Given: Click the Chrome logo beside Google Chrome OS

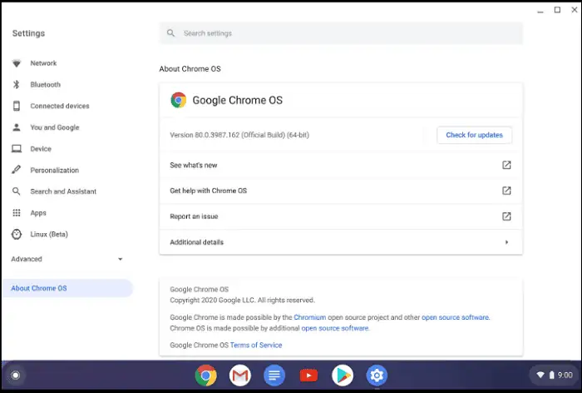Looking at the screenshot, I should click(179, 100).
